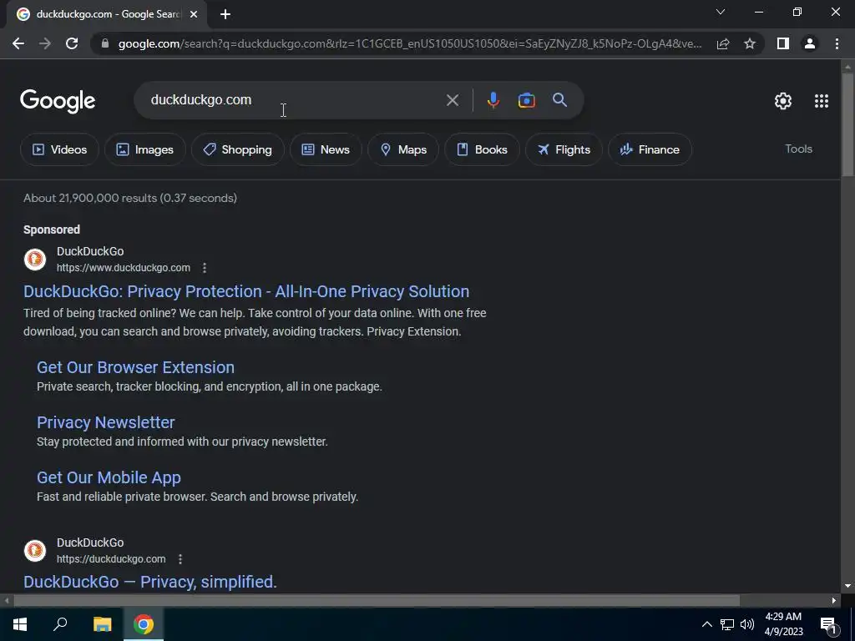The height and width of the screenshot is (641, 855).
Task: Open tab search dropdown arrow
Action: click(721, 12)
